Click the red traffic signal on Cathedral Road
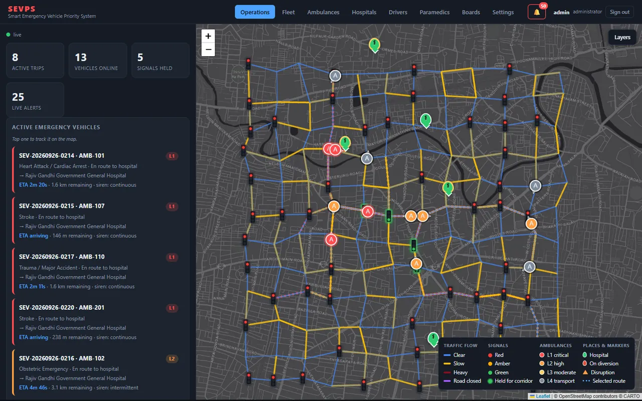The height and width of the screenshot is (401, 642). (450, 292)
